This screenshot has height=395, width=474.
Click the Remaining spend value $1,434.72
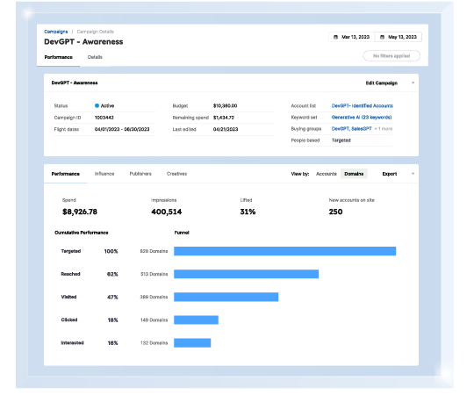point(224,118)
